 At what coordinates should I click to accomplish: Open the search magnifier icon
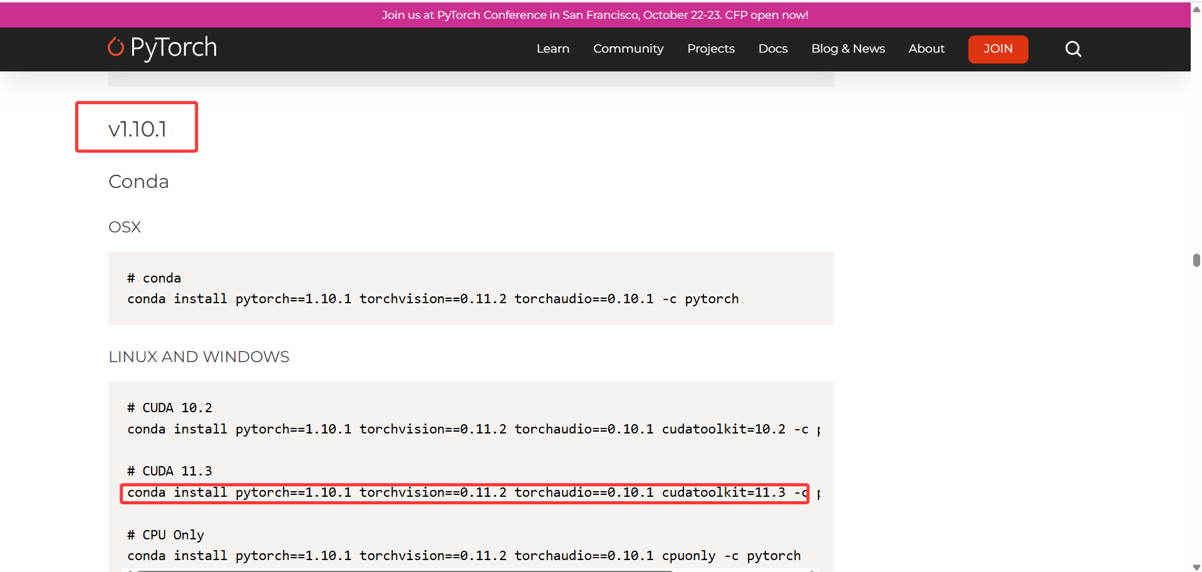coord(1073,49)
